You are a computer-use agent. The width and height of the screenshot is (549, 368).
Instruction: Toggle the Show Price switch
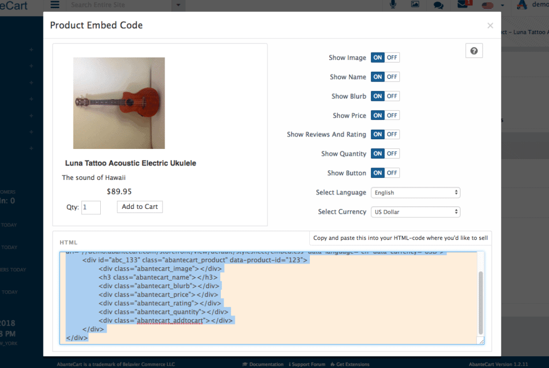click(385, 115)
